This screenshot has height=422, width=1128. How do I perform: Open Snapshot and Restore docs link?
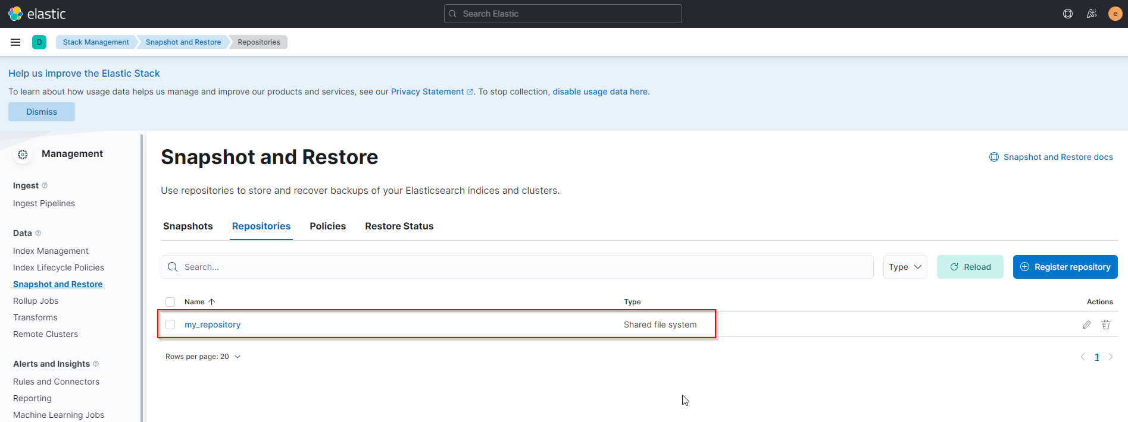point(1051,157)
